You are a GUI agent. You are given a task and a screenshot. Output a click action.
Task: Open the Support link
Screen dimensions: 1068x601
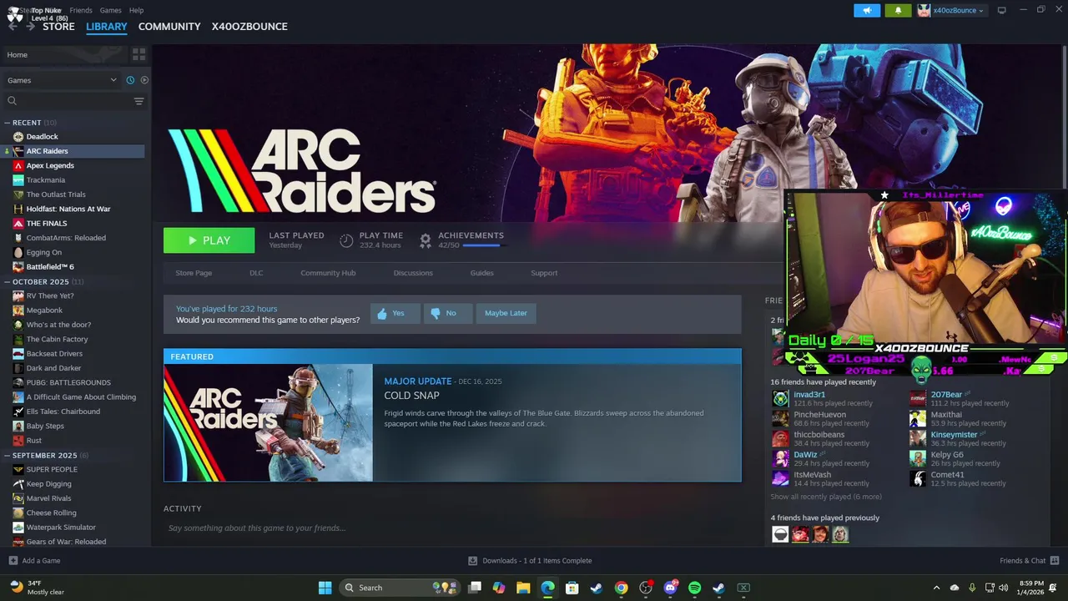coord(544,273)
